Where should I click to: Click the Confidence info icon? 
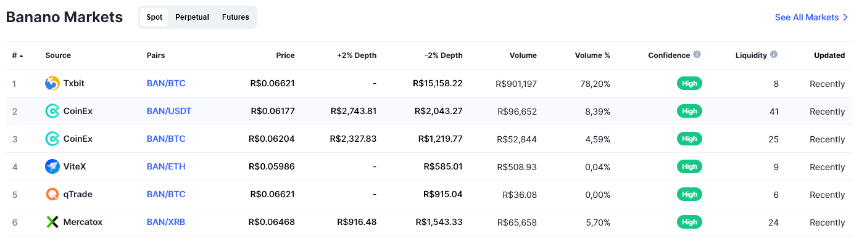click(697, 55)
